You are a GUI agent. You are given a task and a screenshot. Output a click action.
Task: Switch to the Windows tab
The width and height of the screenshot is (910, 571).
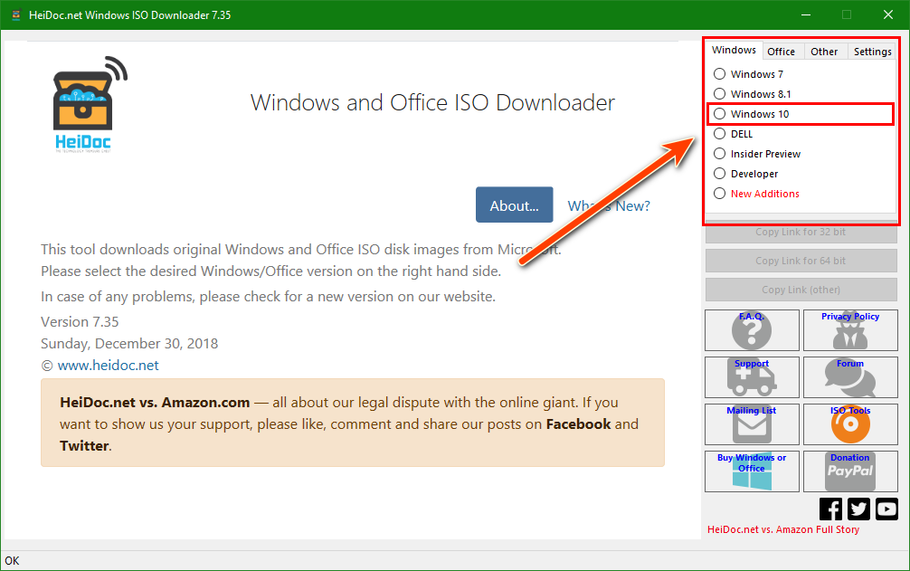(x=735, y=50)
